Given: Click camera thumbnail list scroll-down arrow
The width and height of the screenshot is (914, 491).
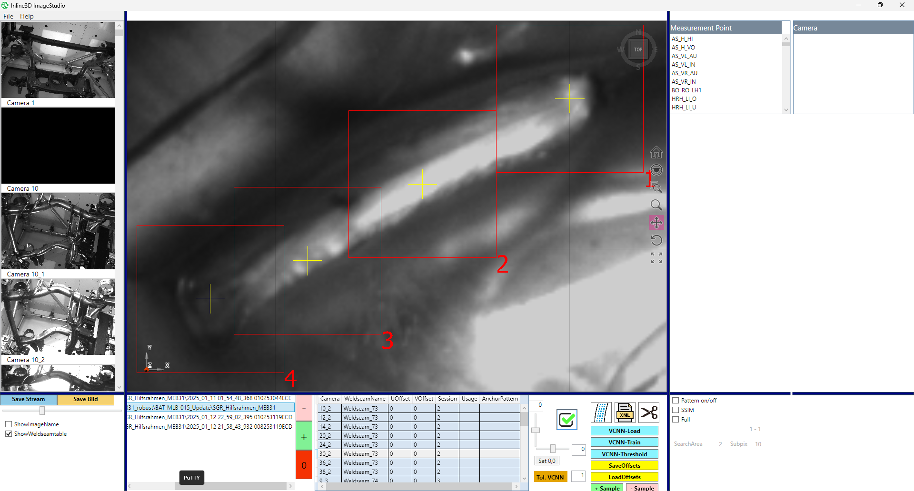Looking at the screenshot, I should click(x=119, y=387).
